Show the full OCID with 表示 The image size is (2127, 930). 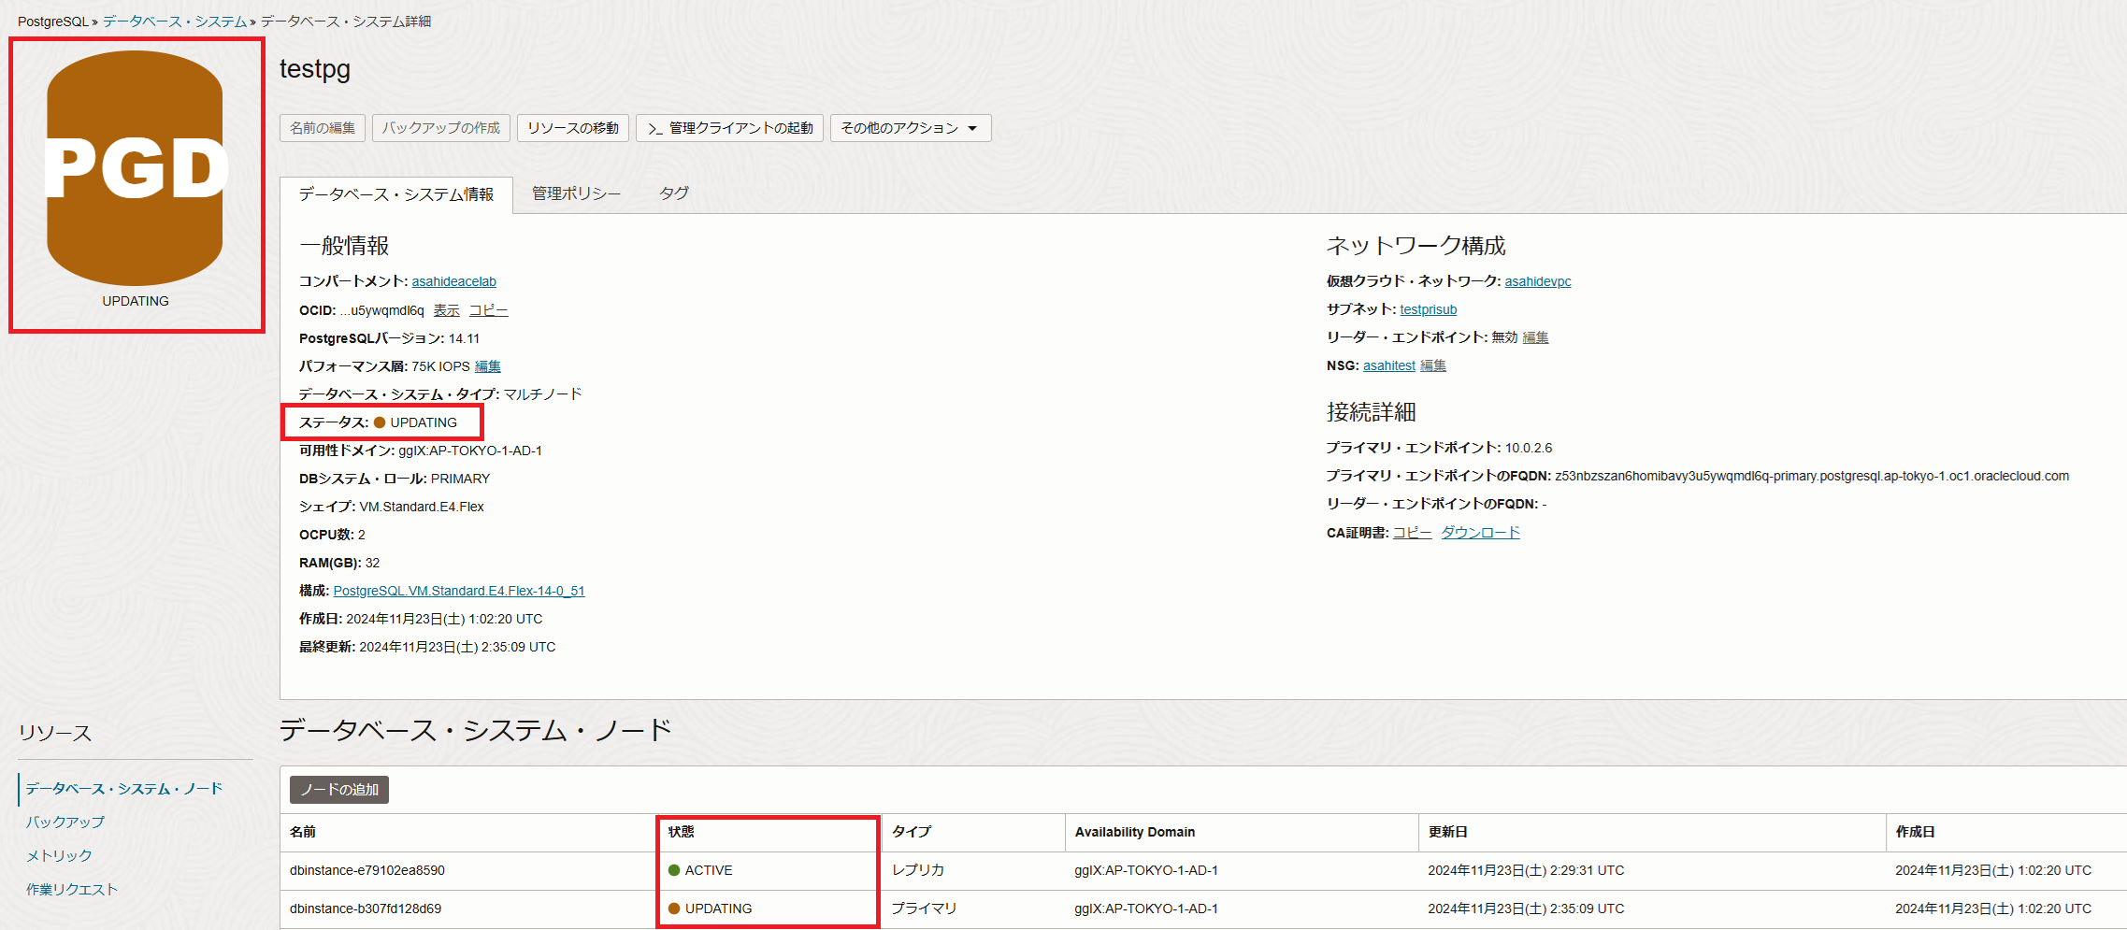point(446,310)
